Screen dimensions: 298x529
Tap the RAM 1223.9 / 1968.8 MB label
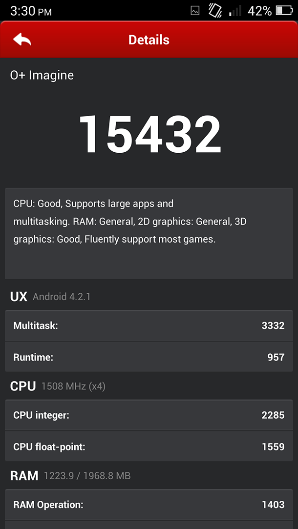[x=87, y=476]
